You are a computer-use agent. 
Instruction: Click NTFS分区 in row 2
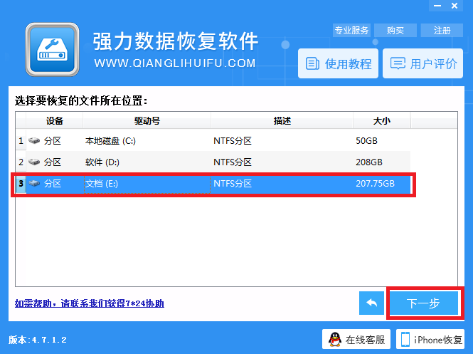tap(233, 162)
